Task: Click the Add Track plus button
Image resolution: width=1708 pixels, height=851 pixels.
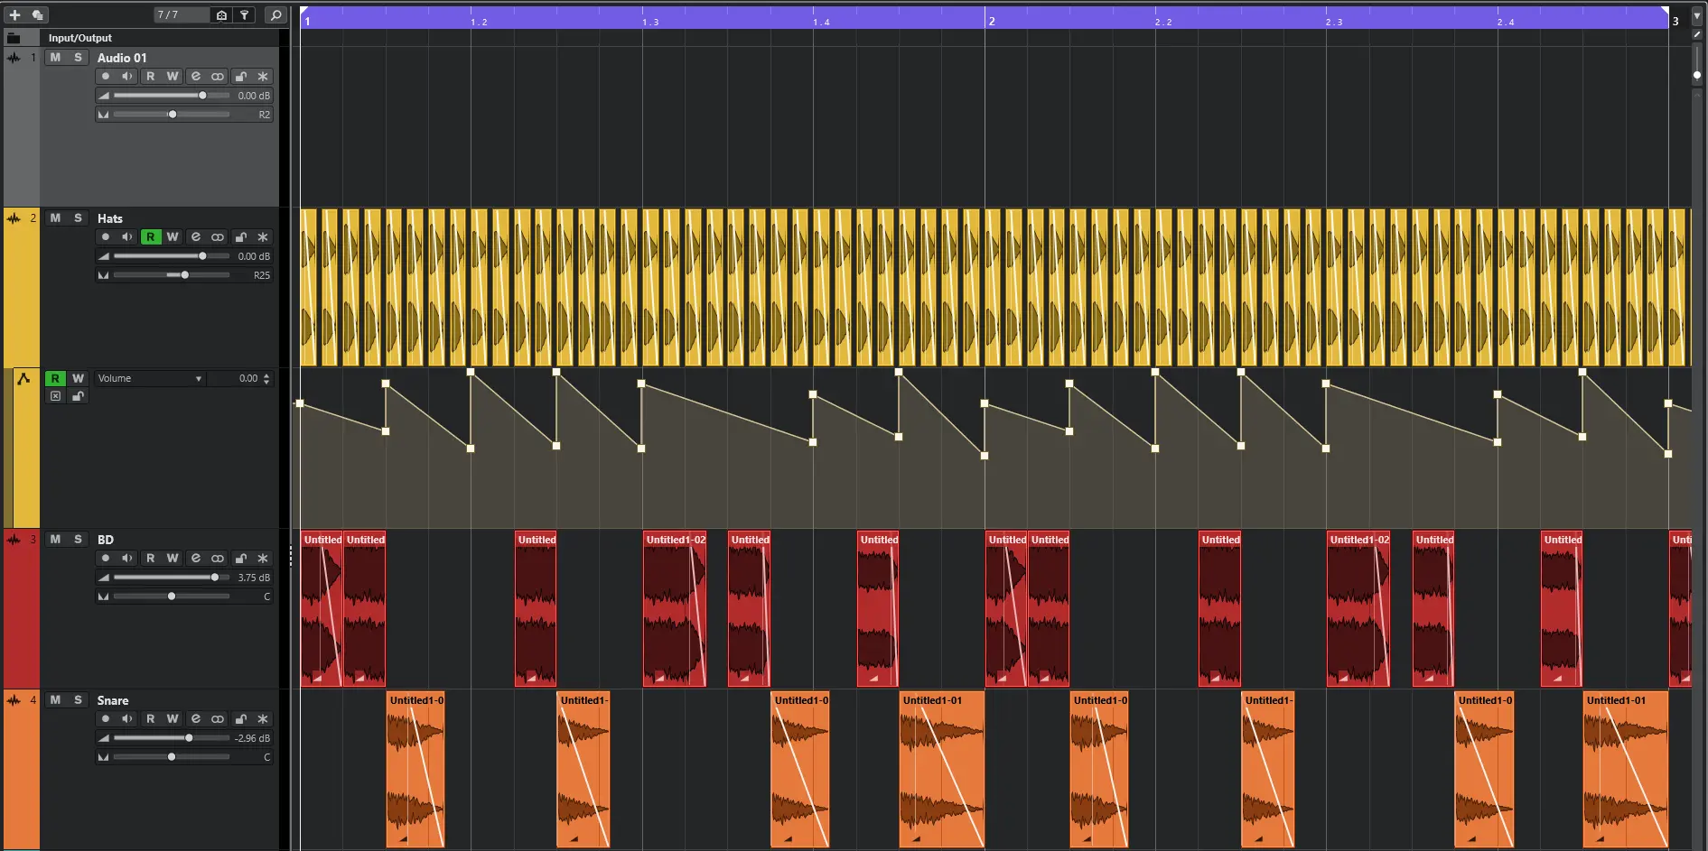Action: coord(14,15)
